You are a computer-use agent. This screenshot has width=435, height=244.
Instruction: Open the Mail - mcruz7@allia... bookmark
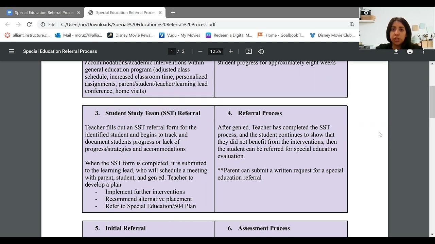click(79, 35)
